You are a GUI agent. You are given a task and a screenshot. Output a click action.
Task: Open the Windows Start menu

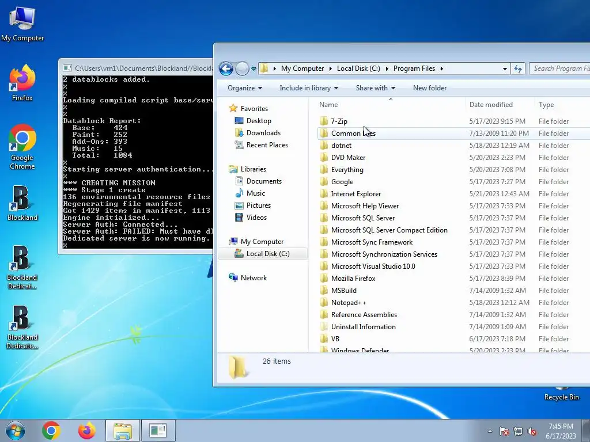[15, 430]
